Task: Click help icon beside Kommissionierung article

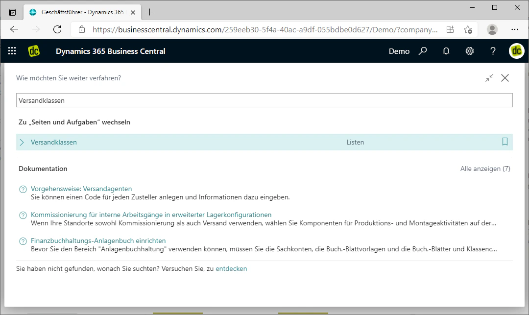Action: click(23, 215)
